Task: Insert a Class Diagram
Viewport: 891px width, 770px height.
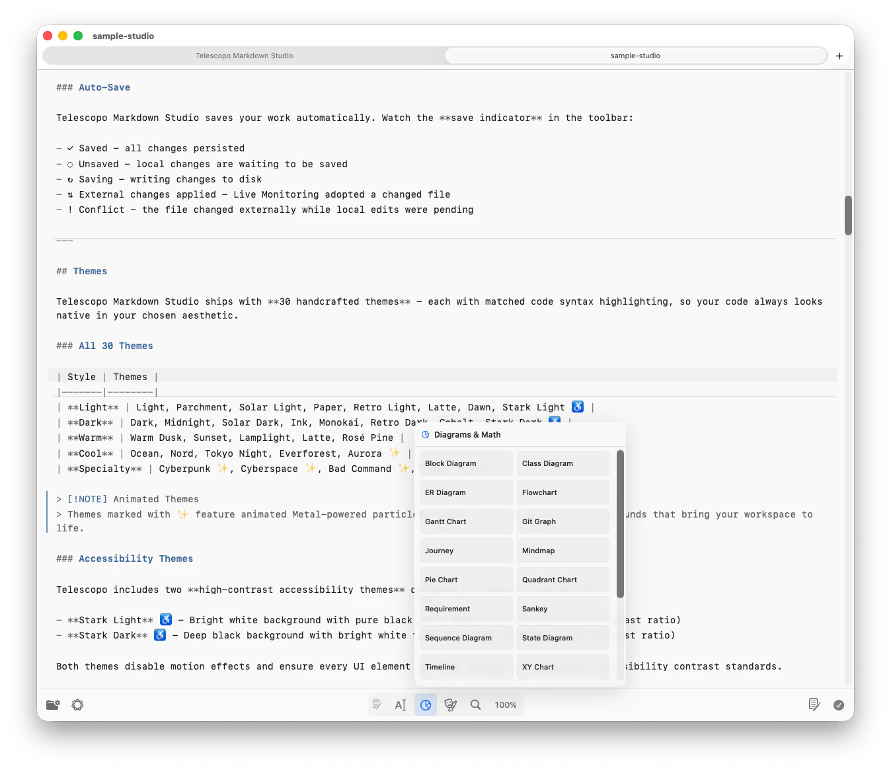Action: (563, 463)
